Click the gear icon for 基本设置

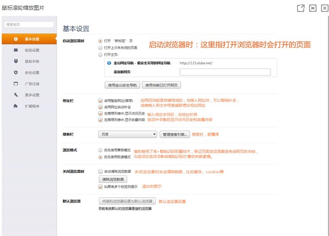tap(16, 39)
